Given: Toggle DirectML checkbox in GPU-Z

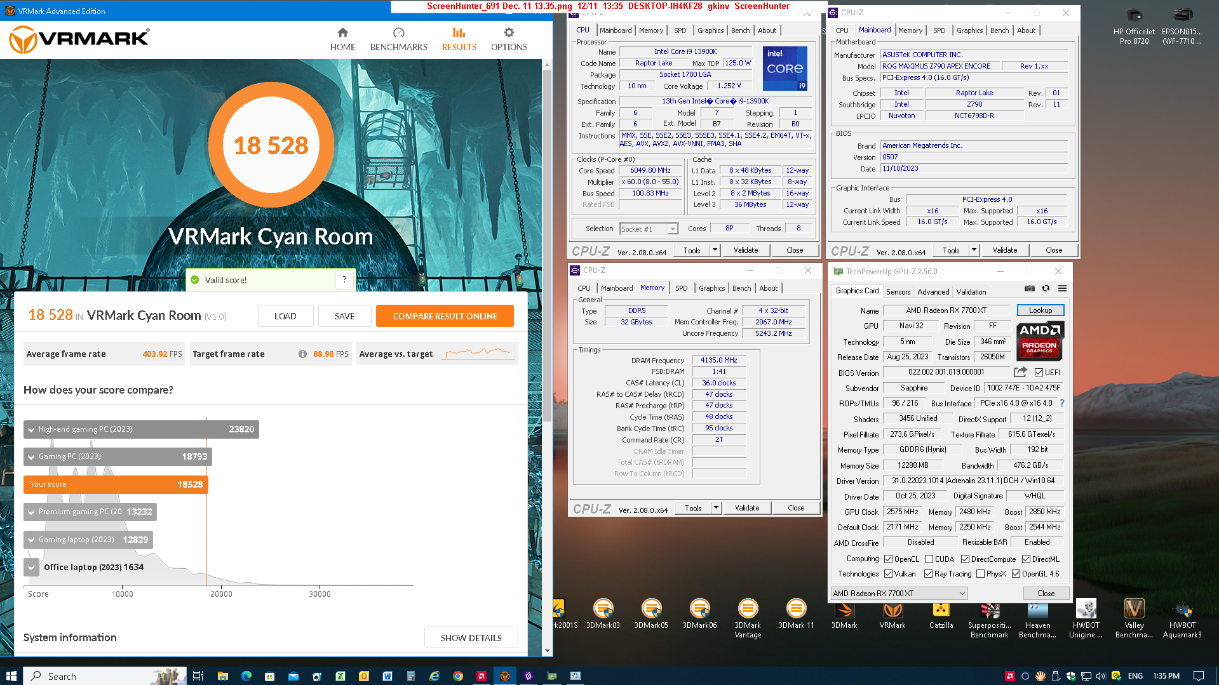Looking at the screenshot, I should click(1026, 559).
